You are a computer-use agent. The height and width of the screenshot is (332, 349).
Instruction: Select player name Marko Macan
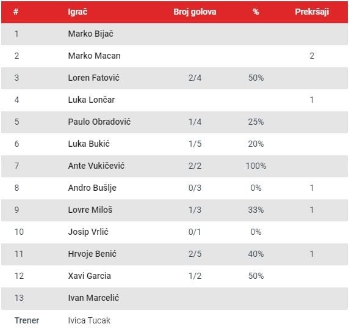coord(94,56)
